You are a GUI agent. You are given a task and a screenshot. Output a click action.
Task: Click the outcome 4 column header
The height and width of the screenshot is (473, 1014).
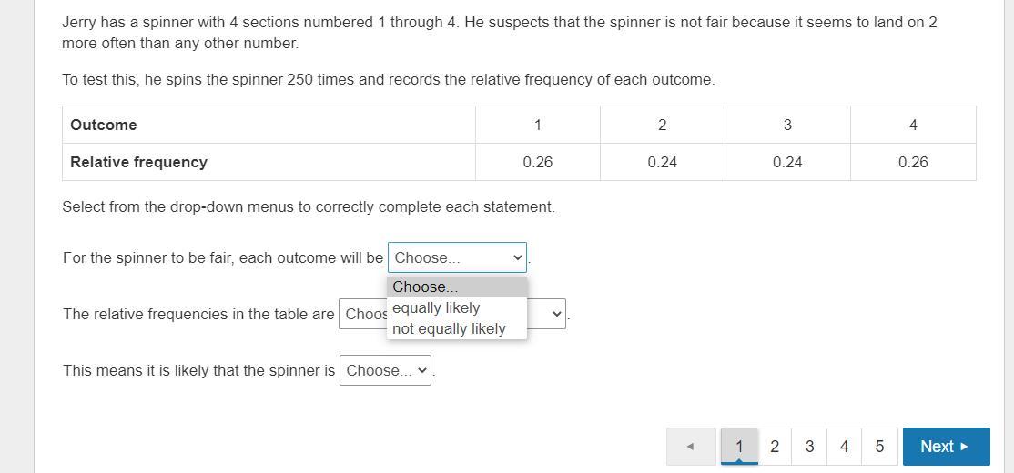[913, 125]
